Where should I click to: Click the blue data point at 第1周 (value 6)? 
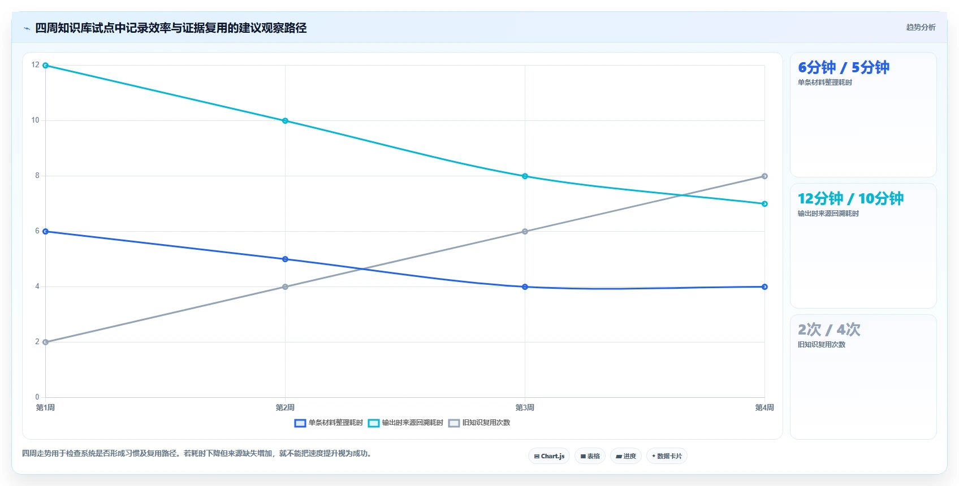(x=46, y=232)
